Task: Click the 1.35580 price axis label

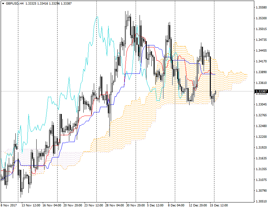Action: click(x=261, y=8)
